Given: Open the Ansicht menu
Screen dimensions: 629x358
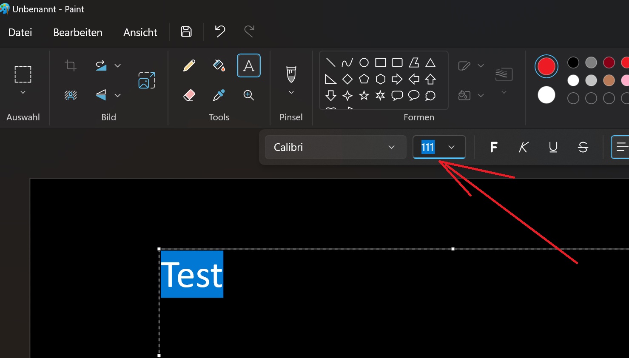Looking at the screenshot, I should coord(140,32).
